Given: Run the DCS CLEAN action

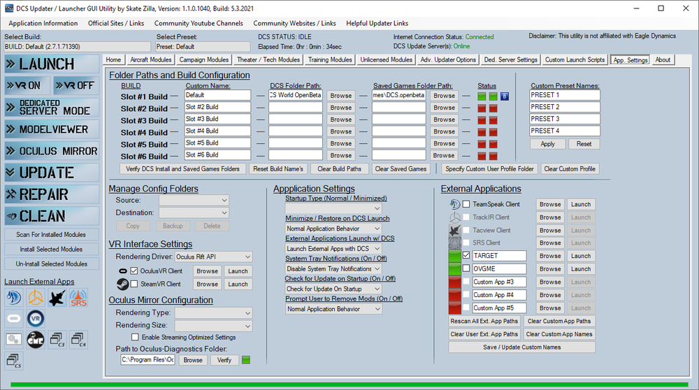Looking at the screenshot, I should (52, 216).
